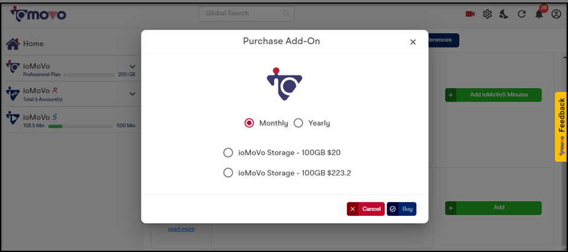Close the Purchase Add-On dialog

pyautogui.click(x=413, y=42)
